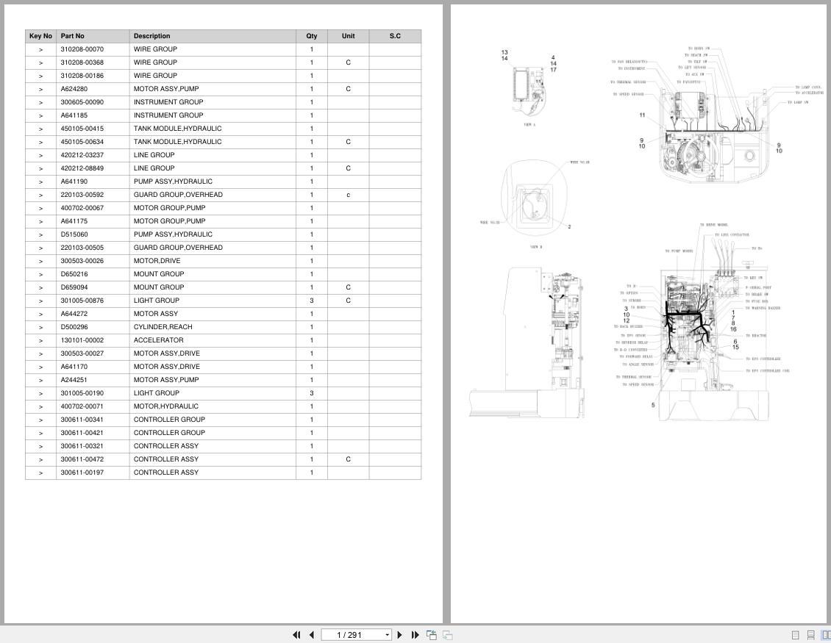The image size is (831, 643).
Task: Select part number A641185
Action: click(x=74, y=115)
